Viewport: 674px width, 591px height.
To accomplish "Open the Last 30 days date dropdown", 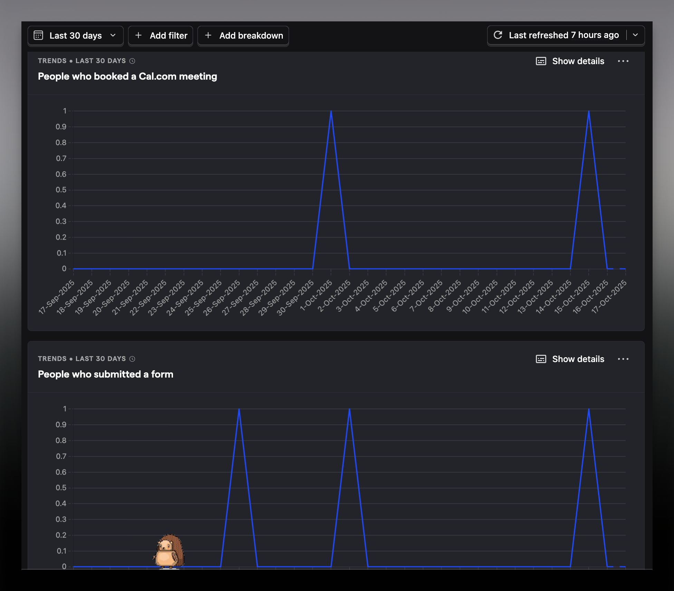I will tap(76, 36).
